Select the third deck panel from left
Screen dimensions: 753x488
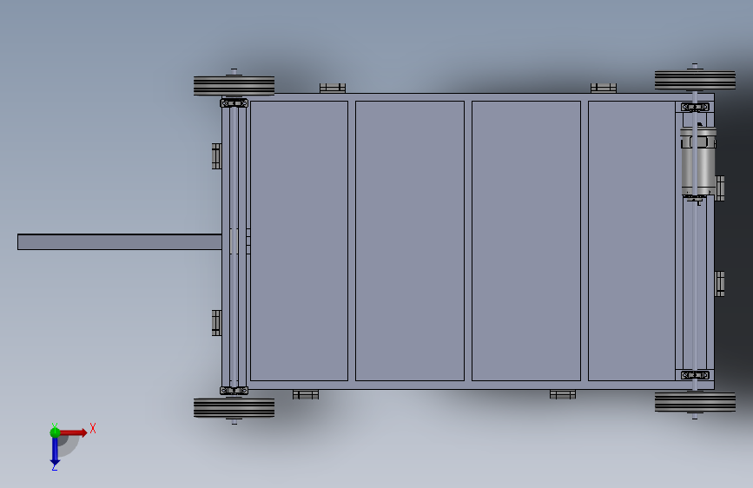pos(526,241)
